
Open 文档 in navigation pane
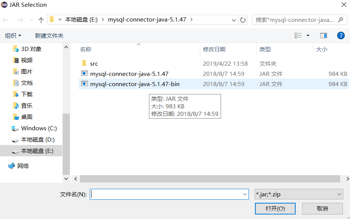pyautogui.click(x=27, y=83)
